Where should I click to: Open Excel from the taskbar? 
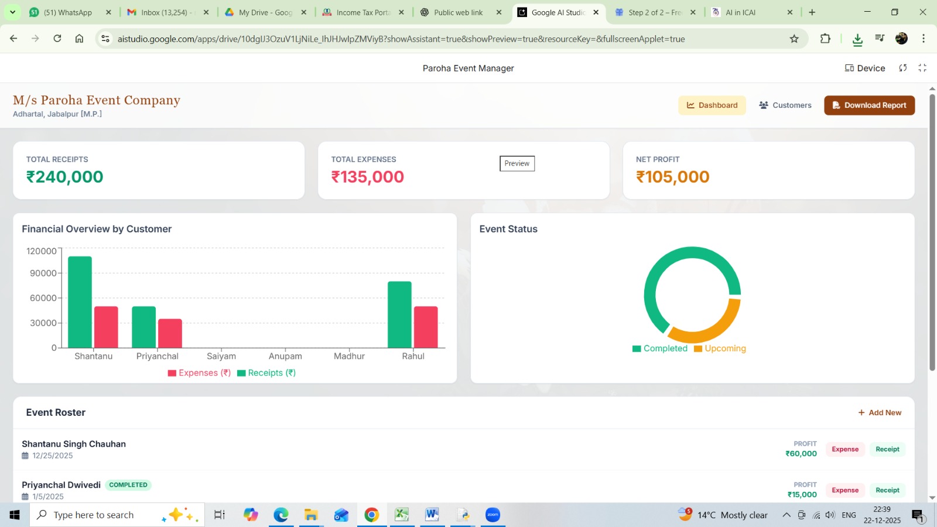pos(401,515)
